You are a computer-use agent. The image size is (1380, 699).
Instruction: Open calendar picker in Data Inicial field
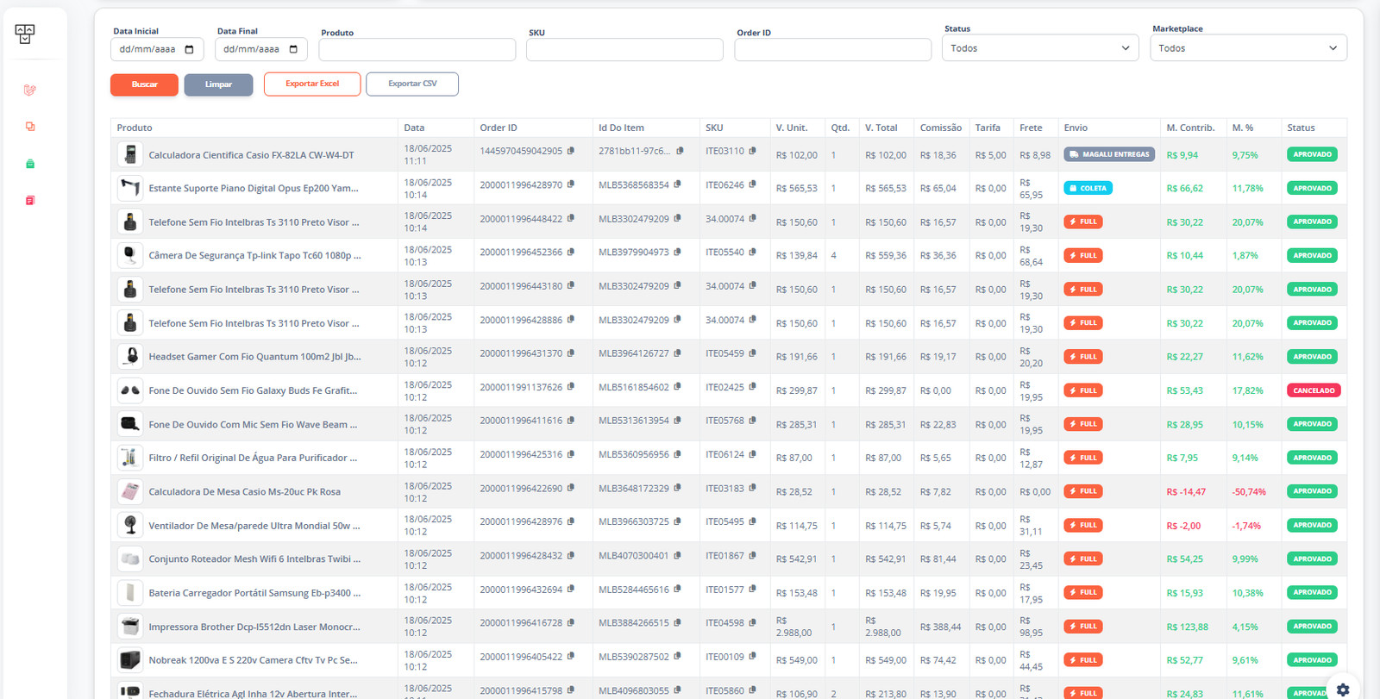(190, 49)
